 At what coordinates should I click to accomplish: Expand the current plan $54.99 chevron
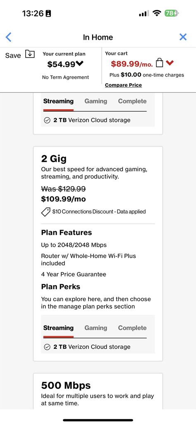(80, 64)
